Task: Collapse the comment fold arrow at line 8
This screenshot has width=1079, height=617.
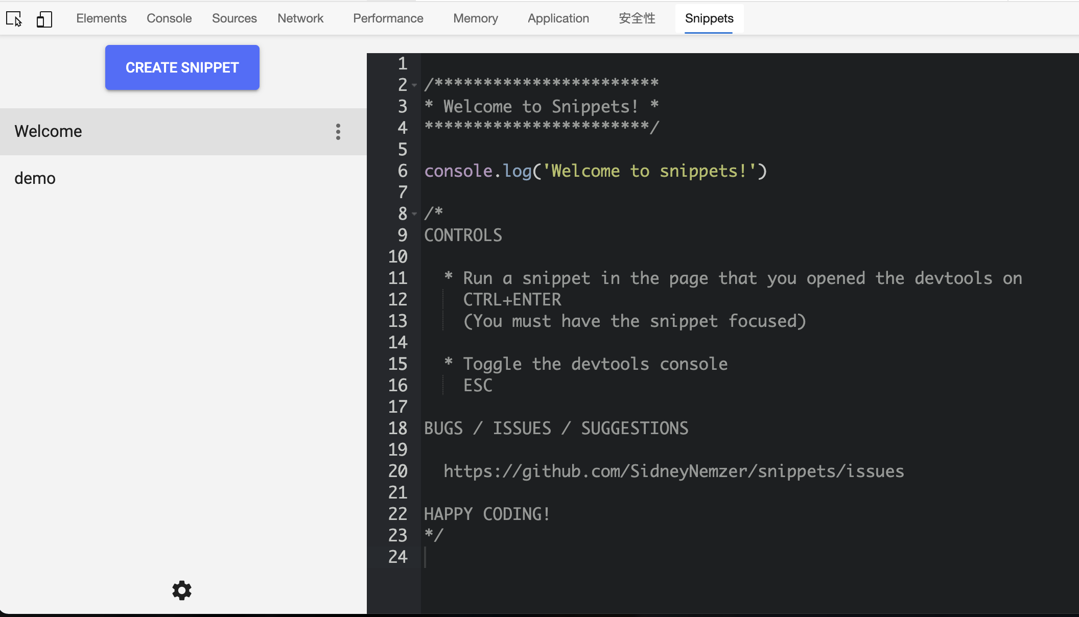Action: click(x=414, y=214)
